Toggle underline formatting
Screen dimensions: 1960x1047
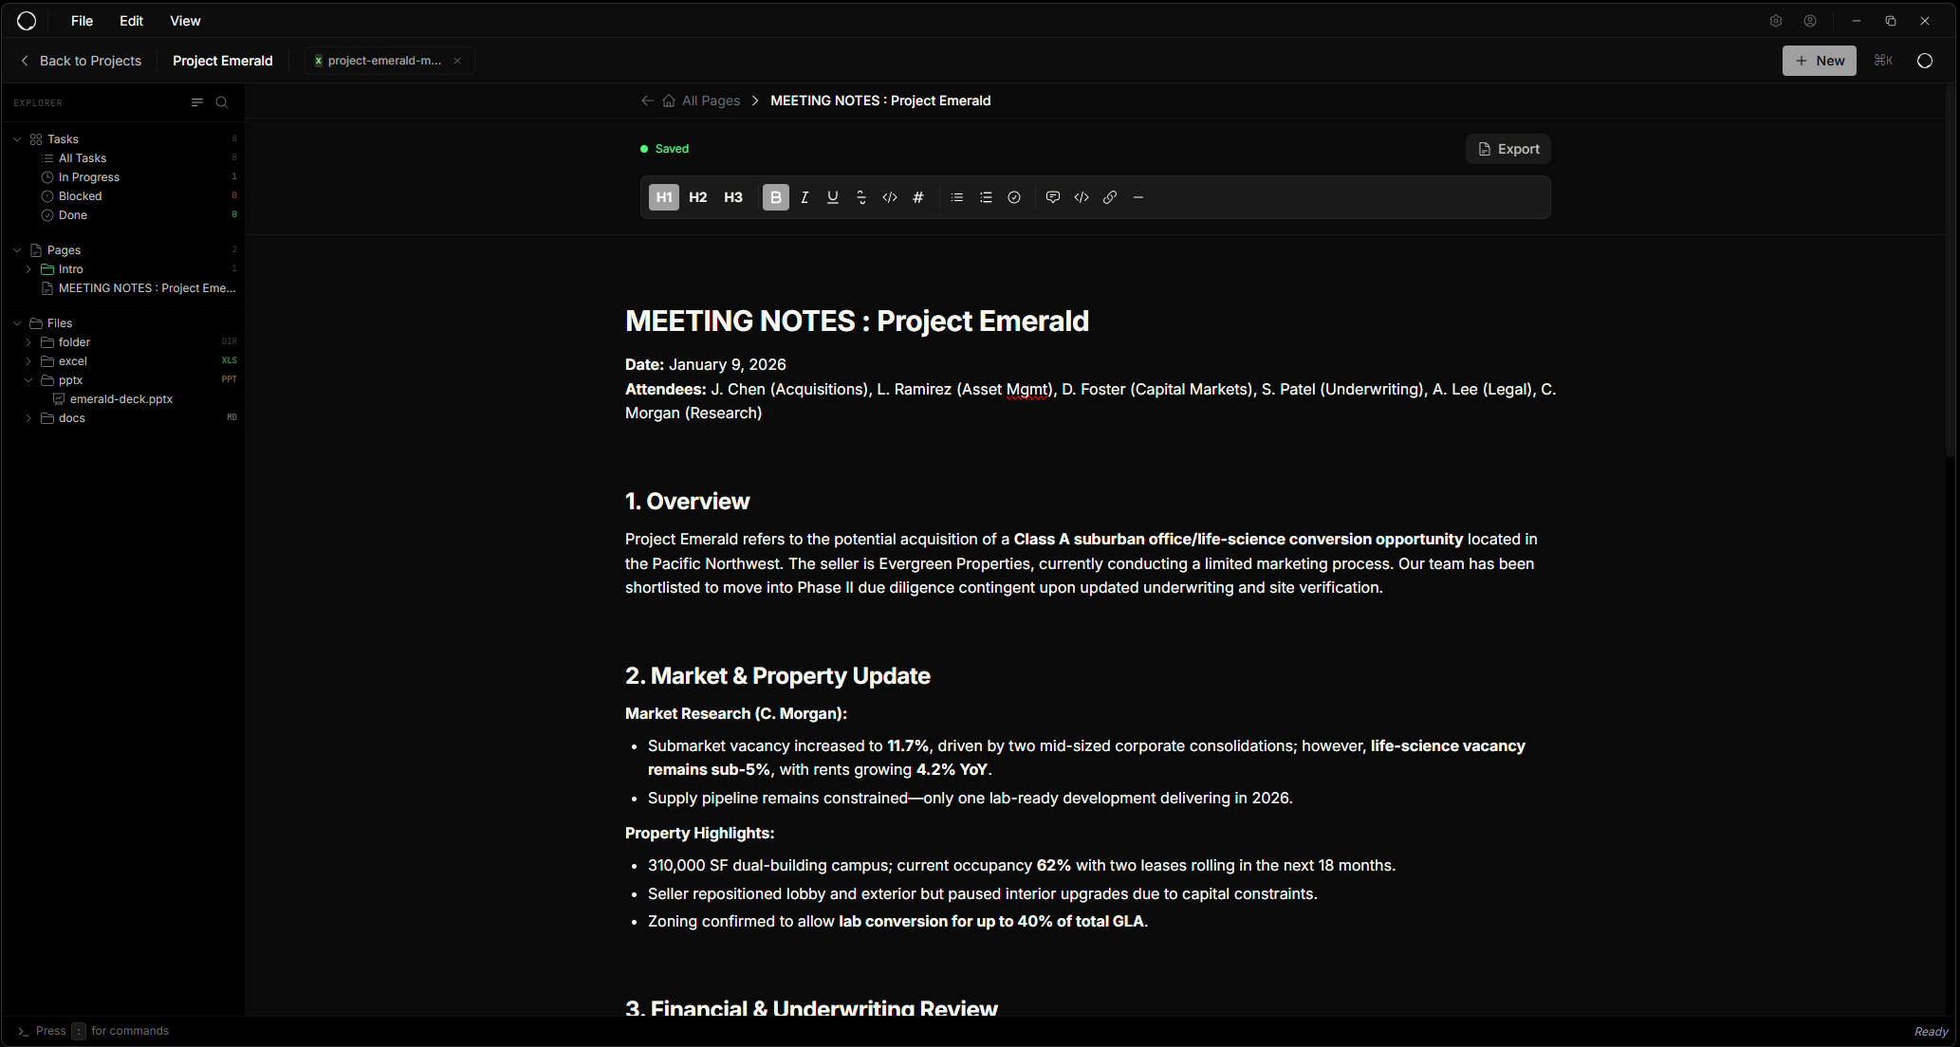tap(833, 197)
